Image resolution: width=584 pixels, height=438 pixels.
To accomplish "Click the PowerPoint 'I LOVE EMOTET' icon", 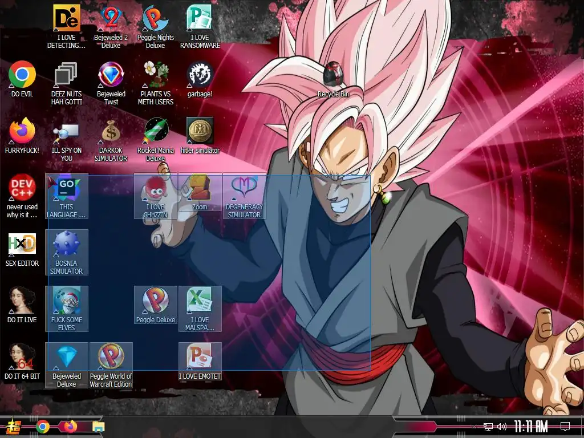I will point(200,362).
